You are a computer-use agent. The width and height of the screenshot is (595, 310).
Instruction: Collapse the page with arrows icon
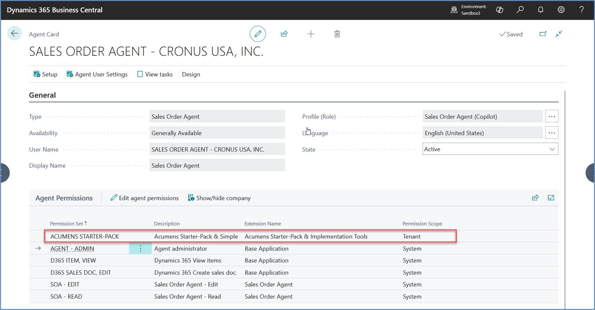[559, 34]
